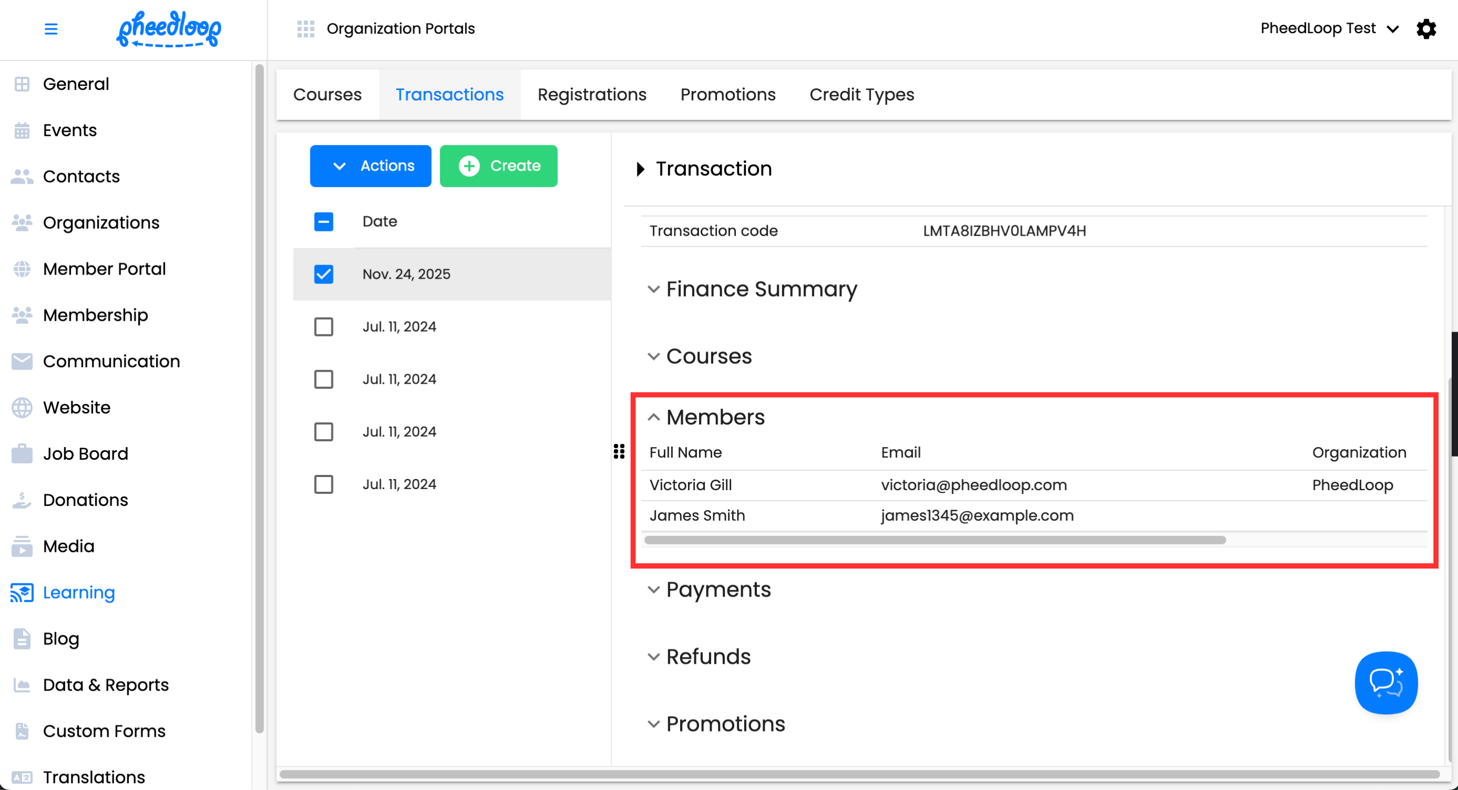
Task: Click the Members table horizontal scrollbar
Action: pyautogui.click(x=935, y=541)
